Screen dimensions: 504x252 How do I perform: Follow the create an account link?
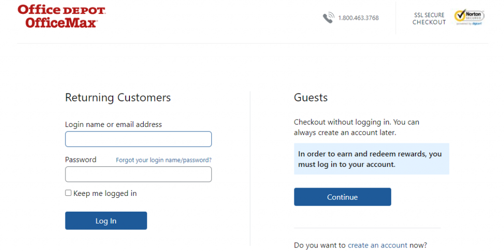click(x=378, y=245)
